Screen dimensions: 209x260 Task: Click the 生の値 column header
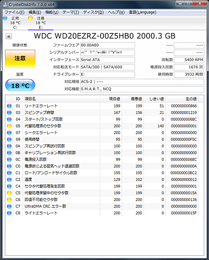click(182, 99)
